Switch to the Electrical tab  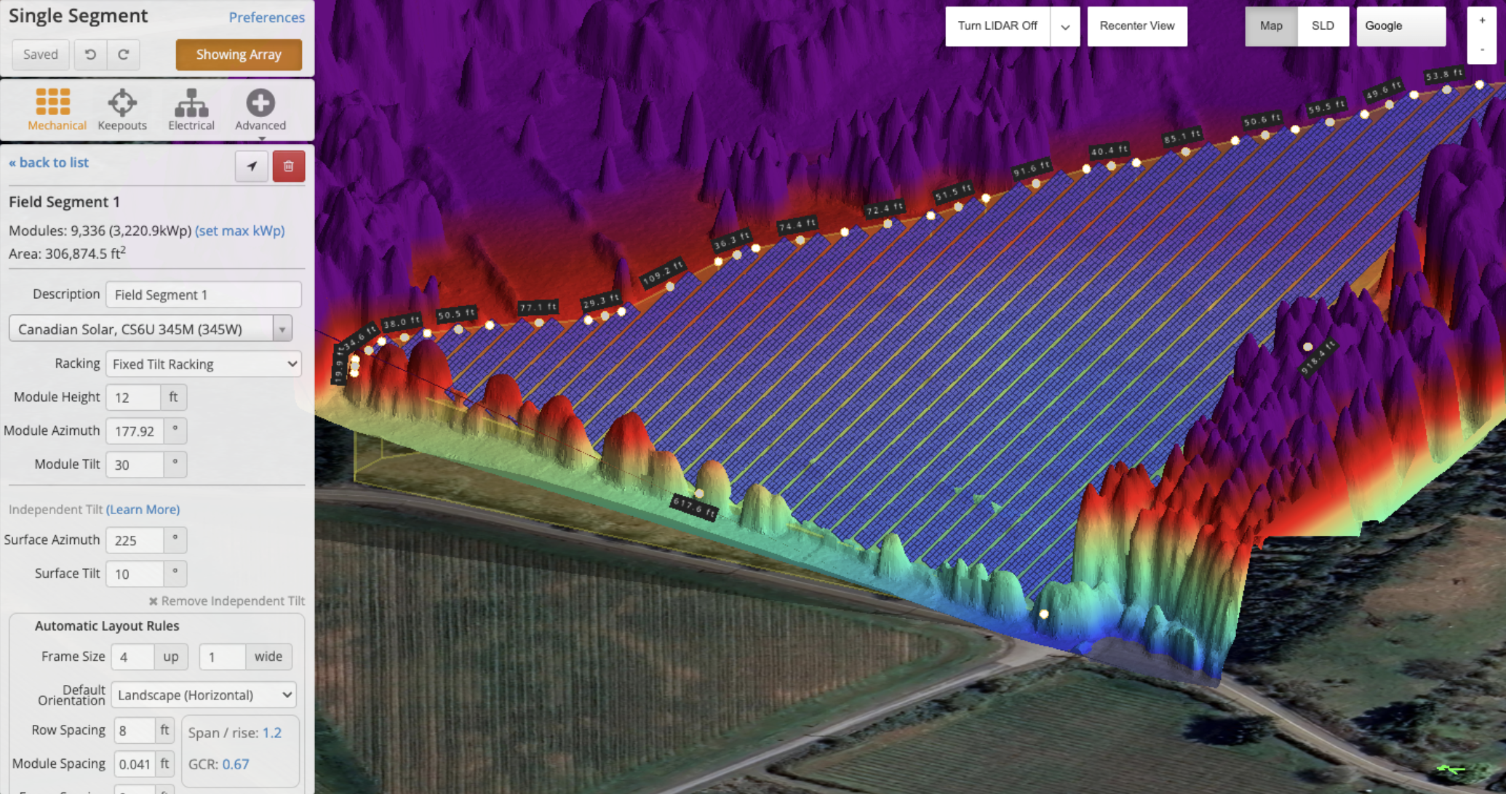(191, 110)
